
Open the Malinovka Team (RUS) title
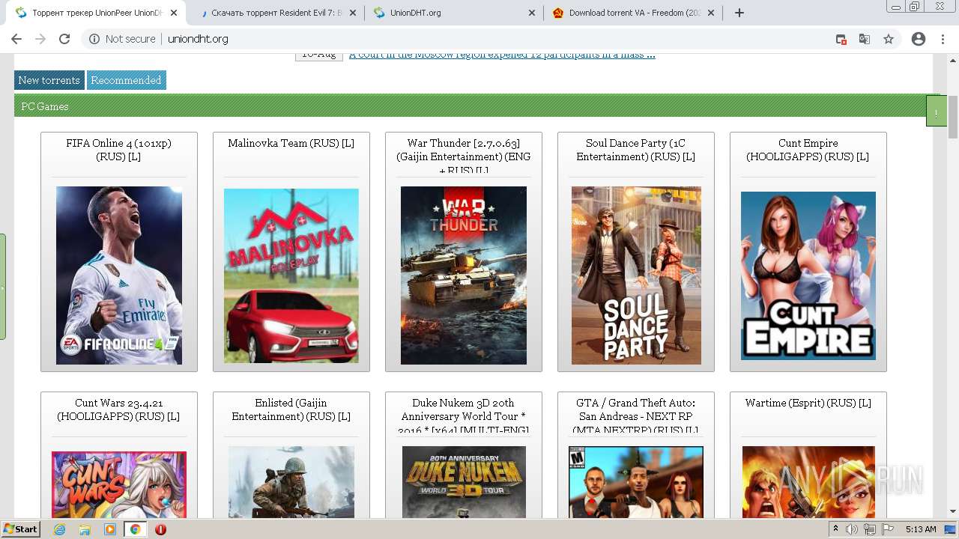pos(291,143)
